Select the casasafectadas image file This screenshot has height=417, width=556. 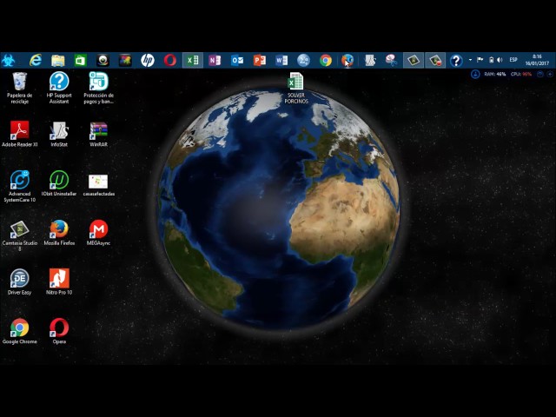tap(98, 184)
